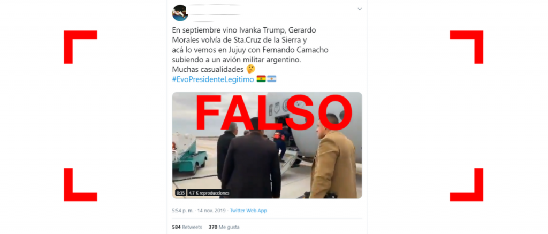Click the upper-right red corner bracket
Viewport: 548px width, 234px height.
(466, 47)
